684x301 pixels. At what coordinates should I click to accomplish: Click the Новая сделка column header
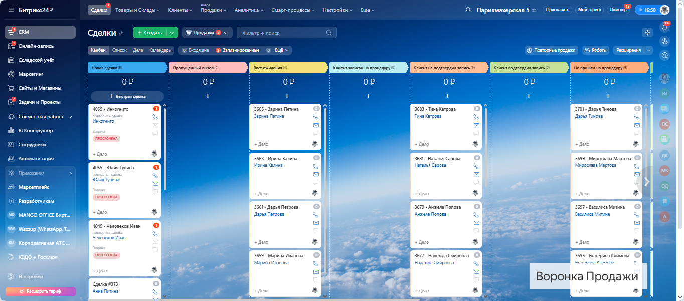(127, 68)
